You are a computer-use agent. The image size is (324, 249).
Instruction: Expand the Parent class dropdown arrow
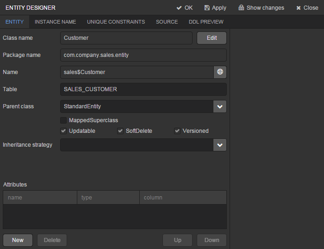point(220,106)
